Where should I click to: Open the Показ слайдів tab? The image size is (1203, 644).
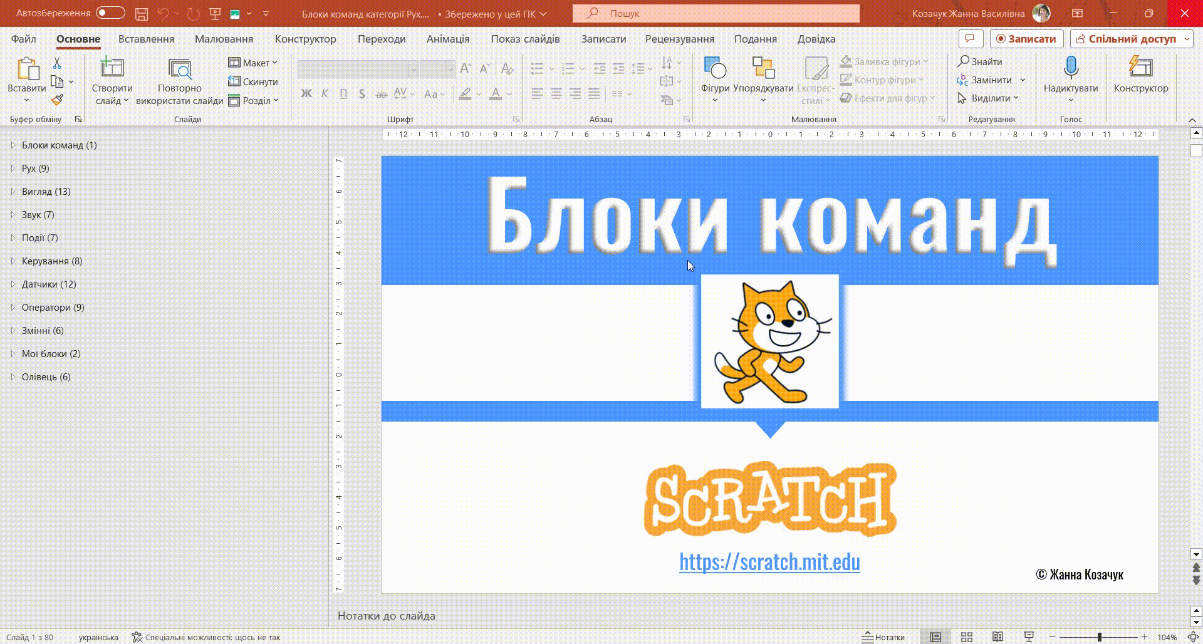tap(525, 39)
